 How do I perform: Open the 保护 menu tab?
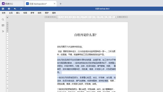[x=47, y=13]
